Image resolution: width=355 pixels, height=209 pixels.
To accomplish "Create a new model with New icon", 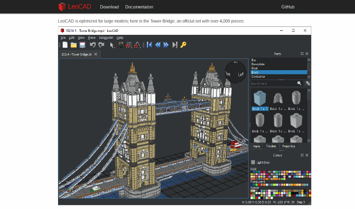I will [65, 45].
